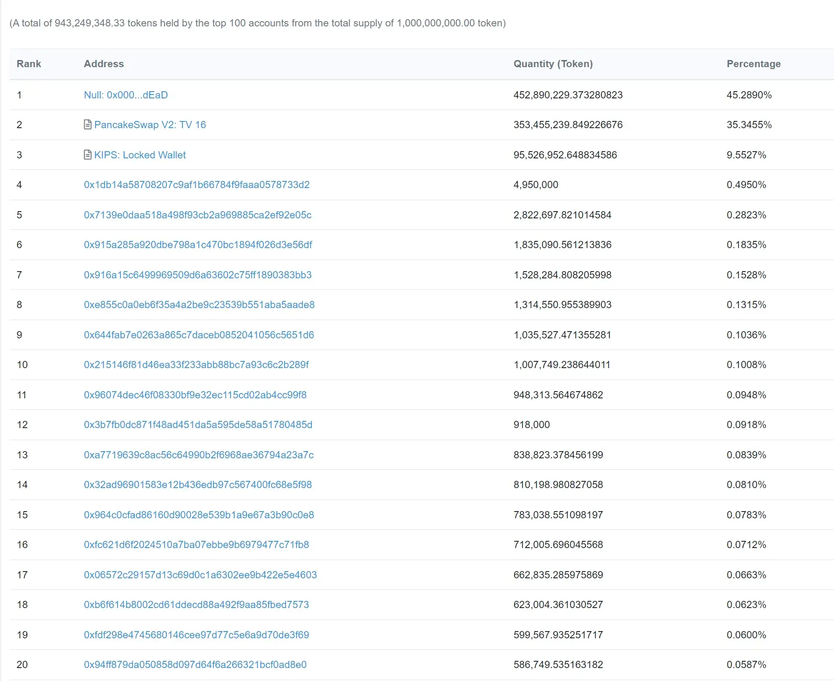834x681 pixels.
Task: Open address 0x7139e0daa518a498f93cb2a969885ca2ef92e05c
Action: (198, 215)
